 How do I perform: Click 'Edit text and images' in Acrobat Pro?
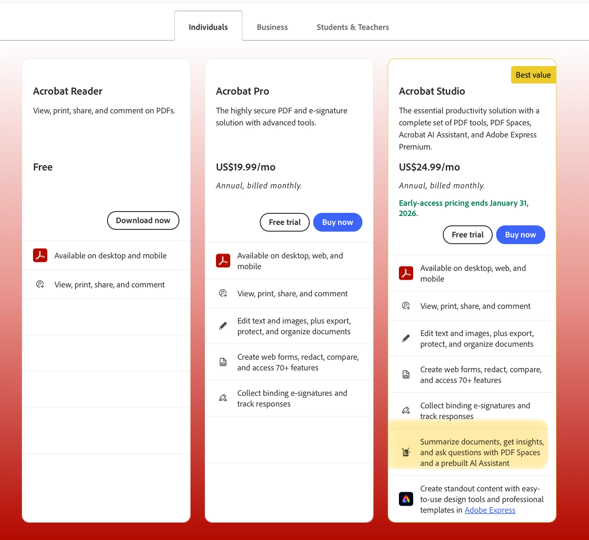(x=294, y=326)
